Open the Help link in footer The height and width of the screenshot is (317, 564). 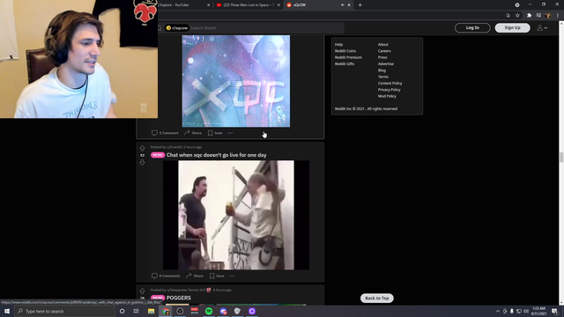click(x=338, y=45)
